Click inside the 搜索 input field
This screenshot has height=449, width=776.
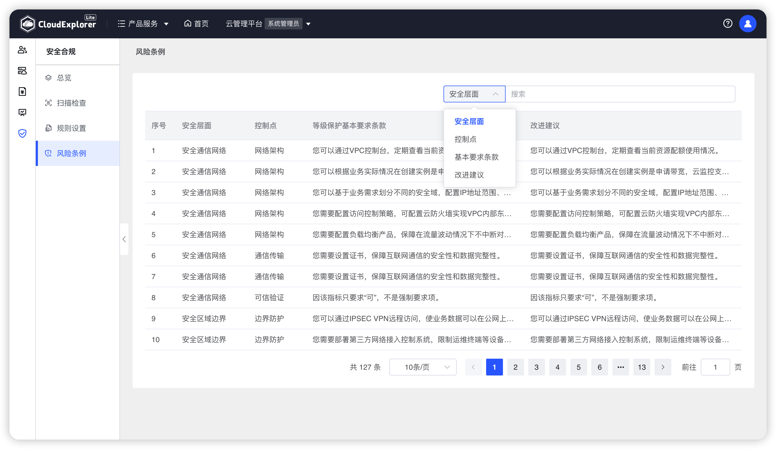(x=620, y=94)
